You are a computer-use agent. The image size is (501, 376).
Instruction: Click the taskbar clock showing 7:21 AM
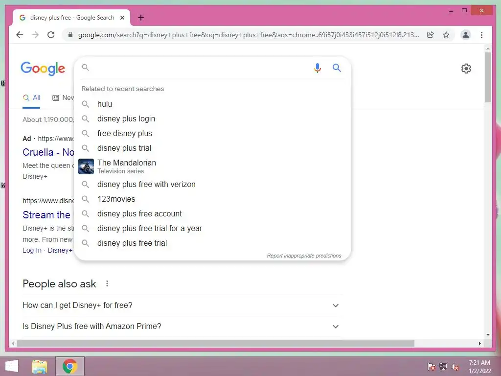479,367
